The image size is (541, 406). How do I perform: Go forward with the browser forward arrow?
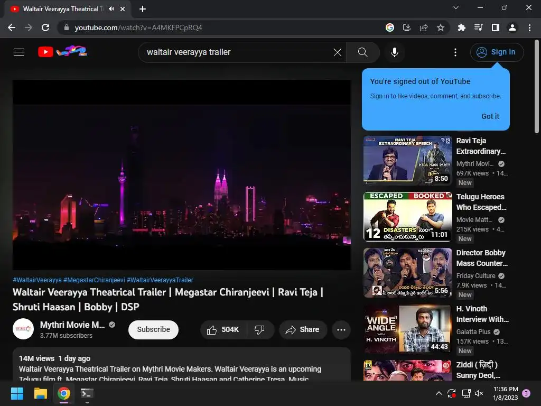29,27
